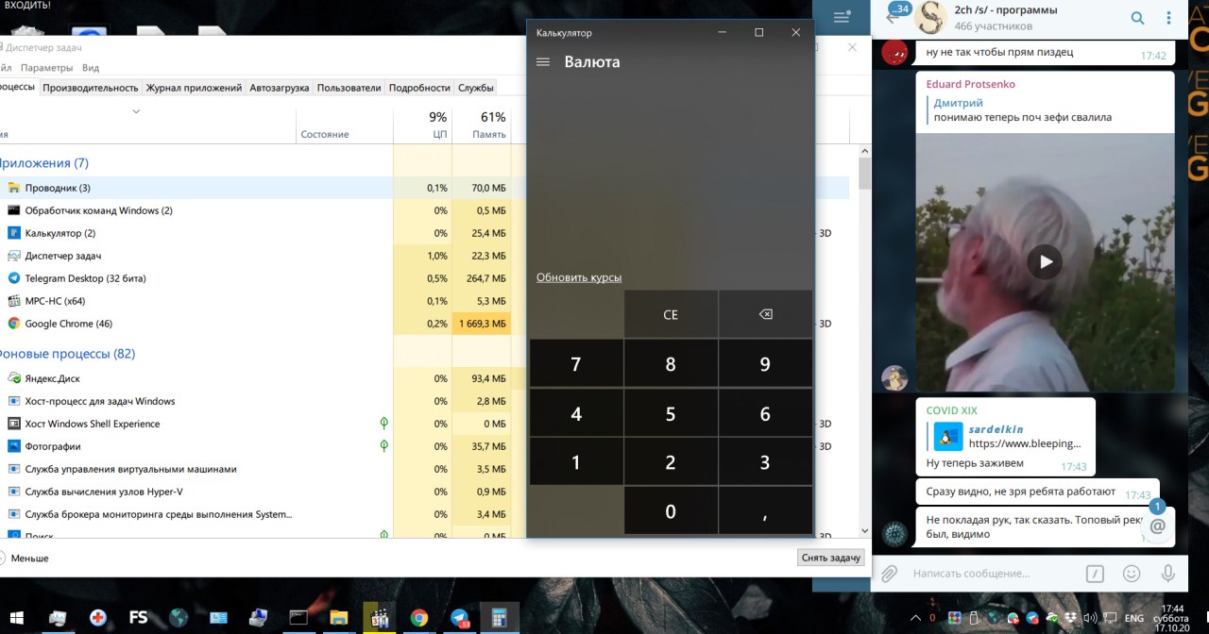Image resolution: width=1209 pixels, height=634 pixels.
Task: Switch ENG input language indicator
Action: (x=1133, y=619)
